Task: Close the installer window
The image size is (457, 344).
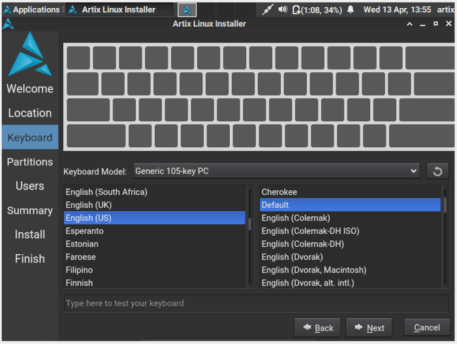Action: click(449, 23)
